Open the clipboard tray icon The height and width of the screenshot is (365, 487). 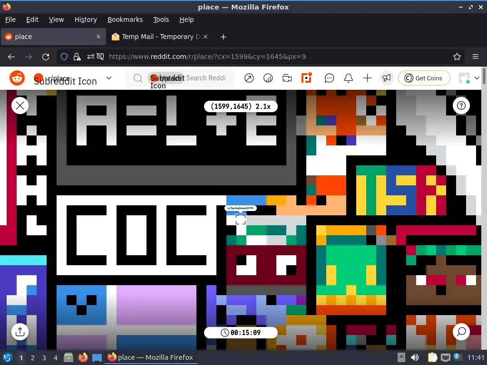coord(432,357)
